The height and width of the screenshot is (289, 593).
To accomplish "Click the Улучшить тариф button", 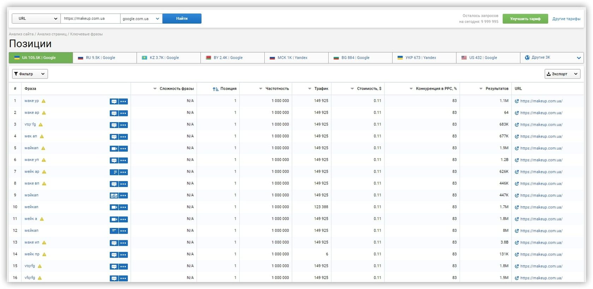I will (x=525, y=19).
